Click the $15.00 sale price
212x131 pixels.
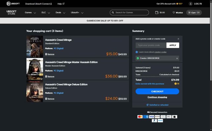coord(112,54)
